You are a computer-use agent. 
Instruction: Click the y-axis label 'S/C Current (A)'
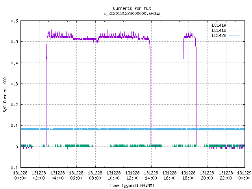[5, 95]
